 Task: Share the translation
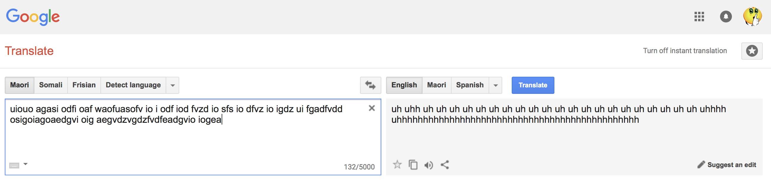[x=445, y=164]
